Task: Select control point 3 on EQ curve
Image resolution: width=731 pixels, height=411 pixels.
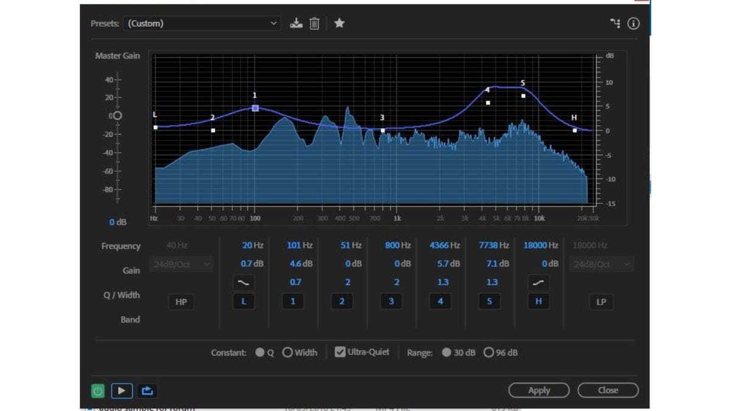Action: (383, 130)
